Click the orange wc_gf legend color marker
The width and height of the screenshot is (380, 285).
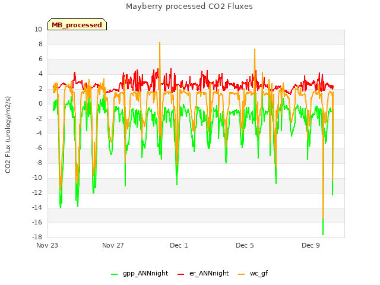pos(242,274)
